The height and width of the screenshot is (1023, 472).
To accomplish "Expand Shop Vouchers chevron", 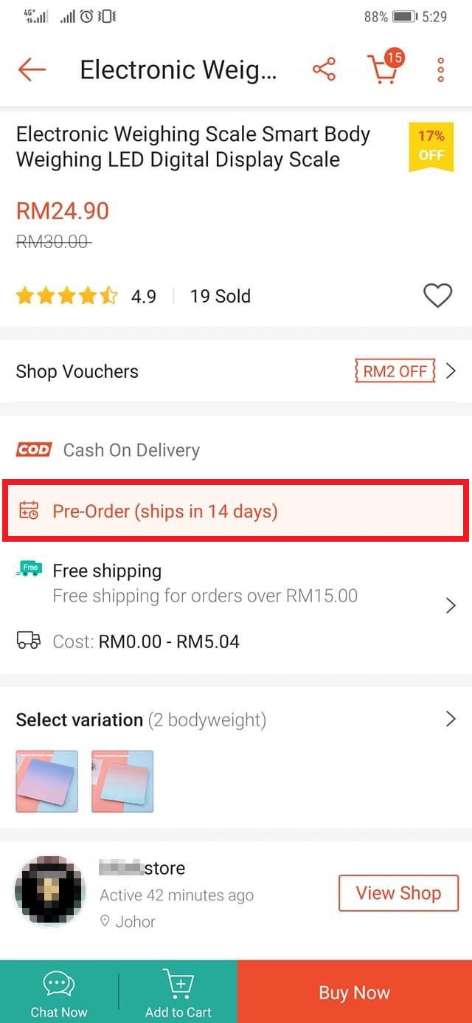I will [451, 371].
